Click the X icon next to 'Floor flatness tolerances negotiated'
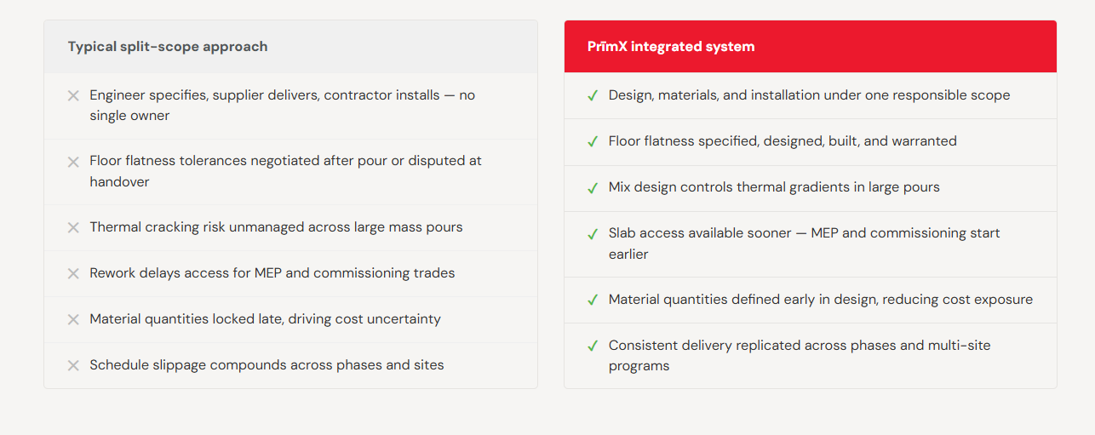Screen dimensions: 1095x435 point(73,162)
